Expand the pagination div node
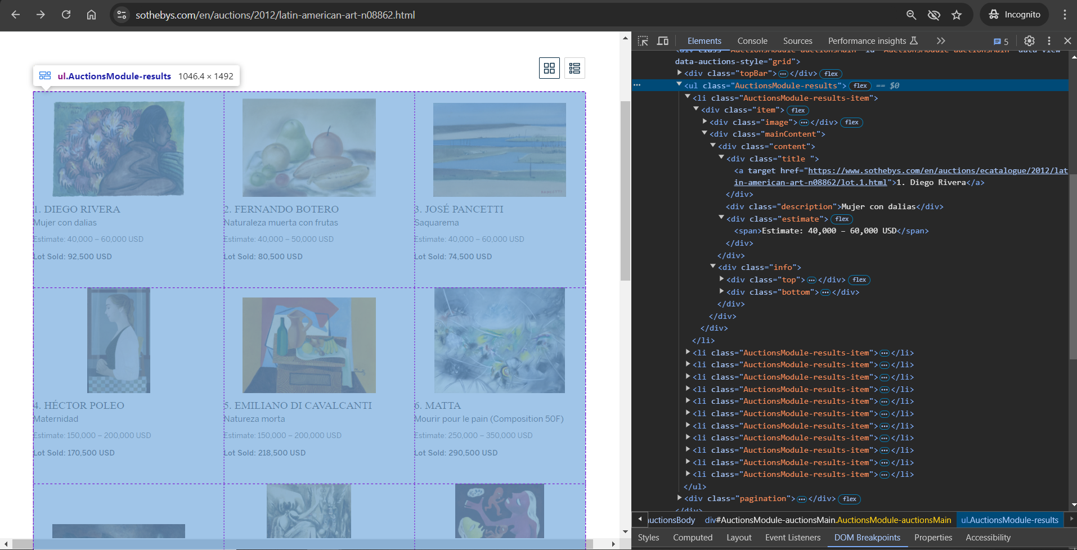The width and height of the screenshot is (1077, 550). tap(680, 498)
